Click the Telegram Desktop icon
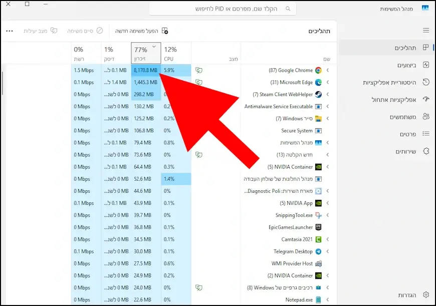The width and height of the screenshot is (436, 306). click(318, 251)
